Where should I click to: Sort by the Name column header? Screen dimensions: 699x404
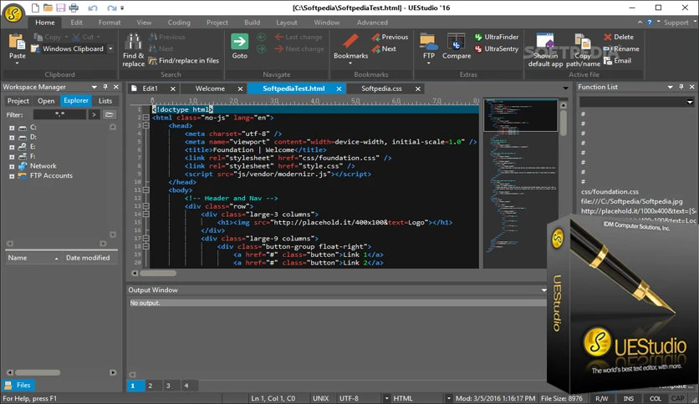[x=33, y=258]
